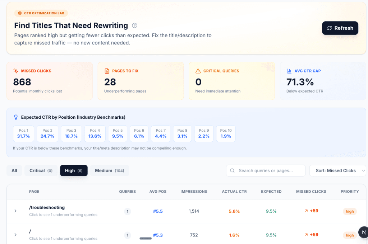Click the /troubleshooting page link
The image size is (368, 244).
[47, 207]
